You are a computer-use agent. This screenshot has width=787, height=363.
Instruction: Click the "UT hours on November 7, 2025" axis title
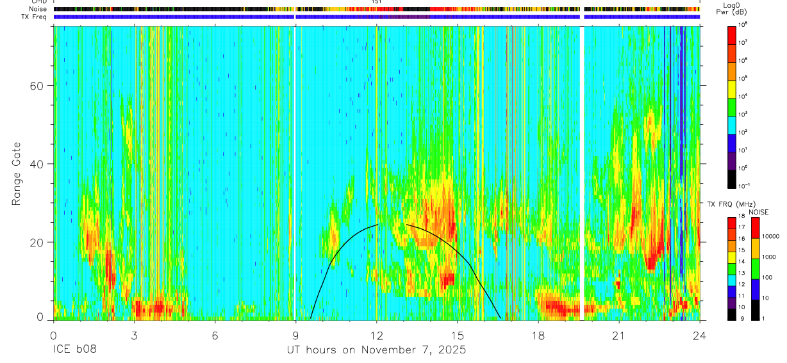click(376, 350)
